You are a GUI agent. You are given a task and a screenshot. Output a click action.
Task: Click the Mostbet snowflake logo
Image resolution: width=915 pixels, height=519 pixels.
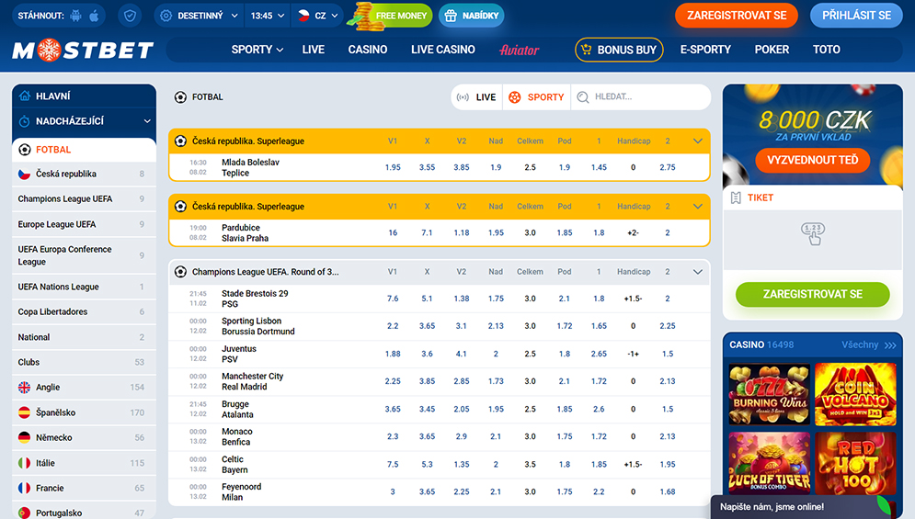[x=83, y=51]
